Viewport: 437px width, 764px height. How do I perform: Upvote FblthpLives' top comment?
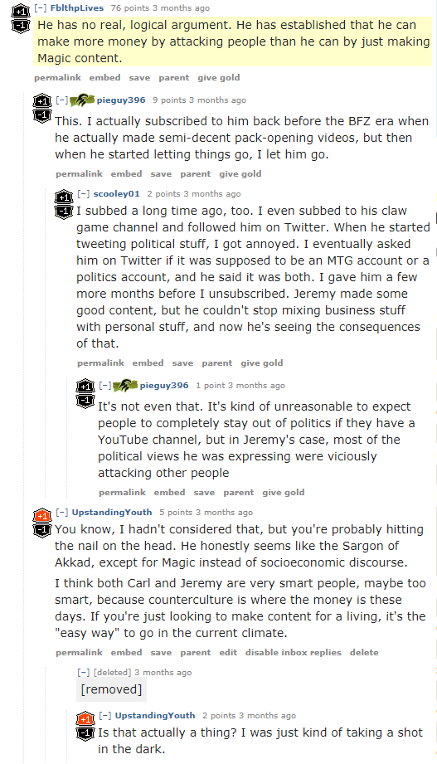(x=20, y=10)
